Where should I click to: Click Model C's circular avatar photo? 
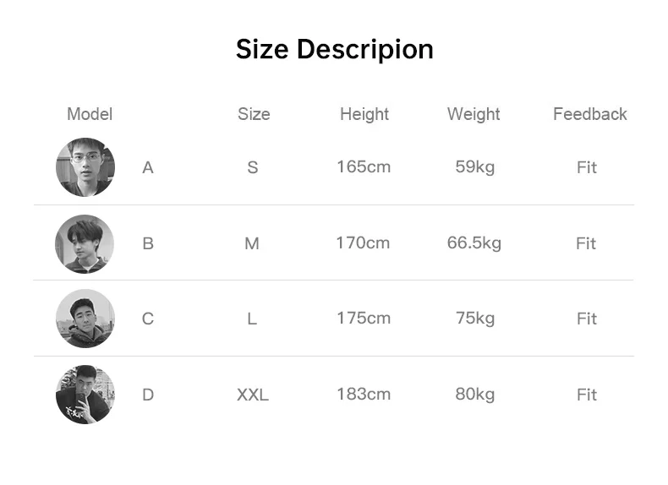pos(85,319)
